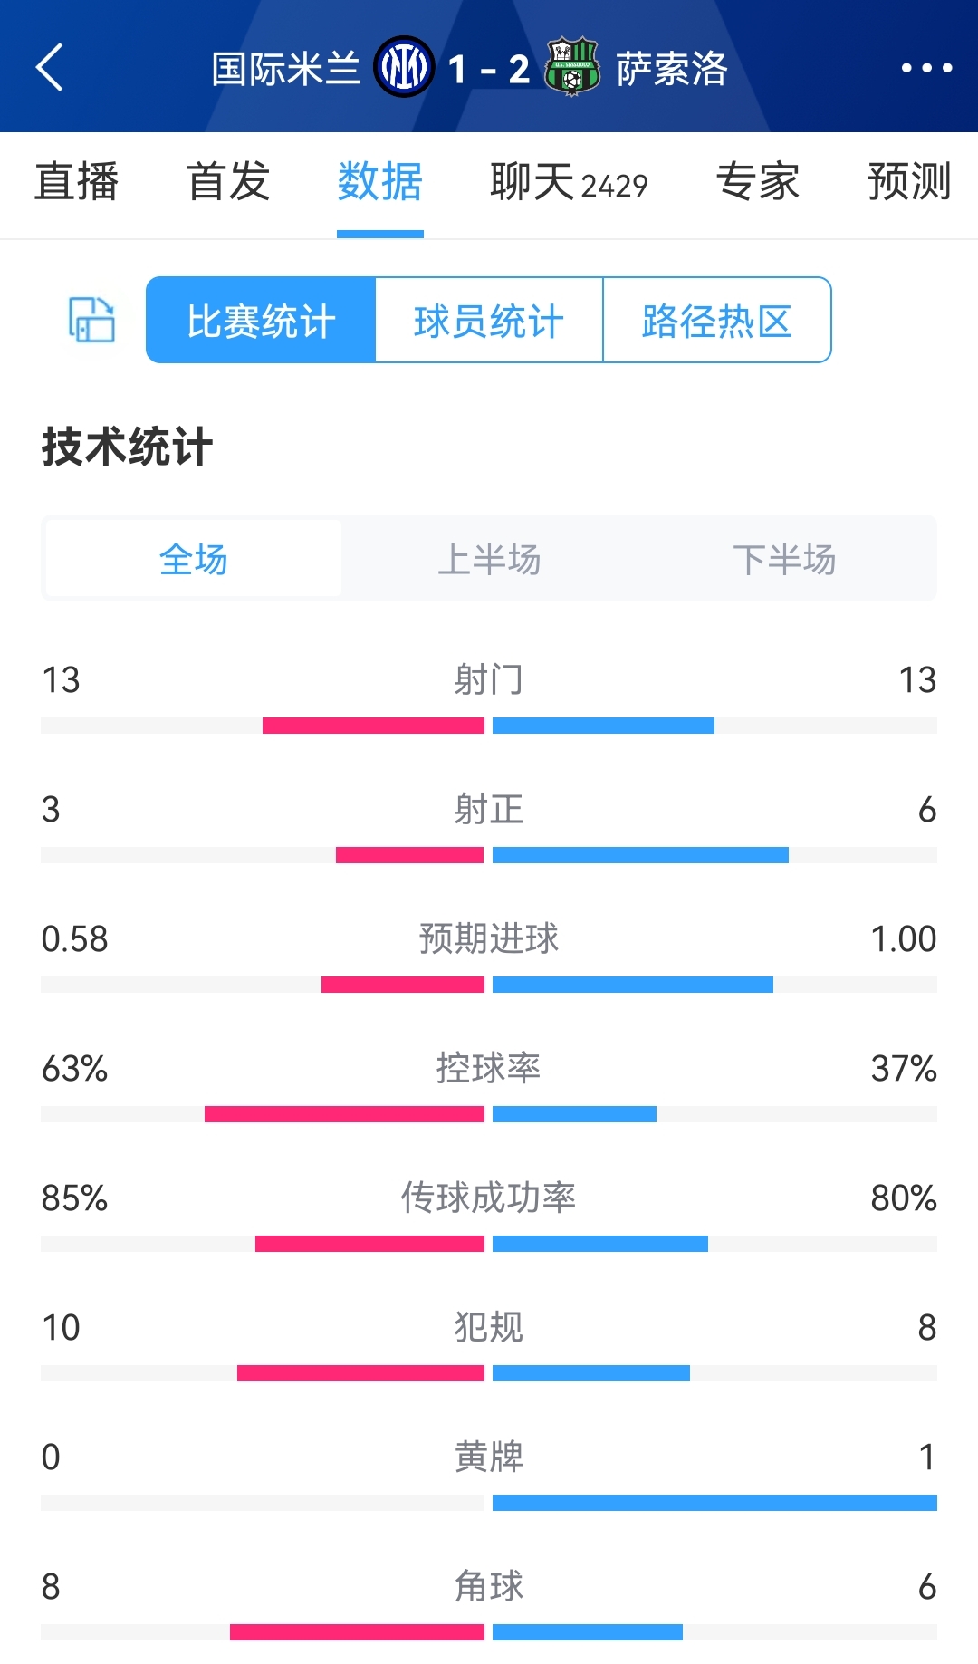Tap the Inter Milan team crest
The image size is (978, 1664).
tap(404, 67)
